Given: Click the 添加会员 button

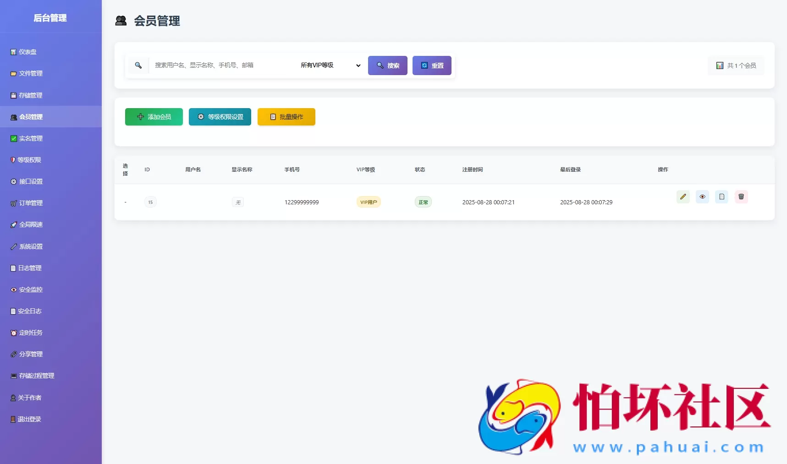Looking at the screenshot, I should (x=154, y=117).
